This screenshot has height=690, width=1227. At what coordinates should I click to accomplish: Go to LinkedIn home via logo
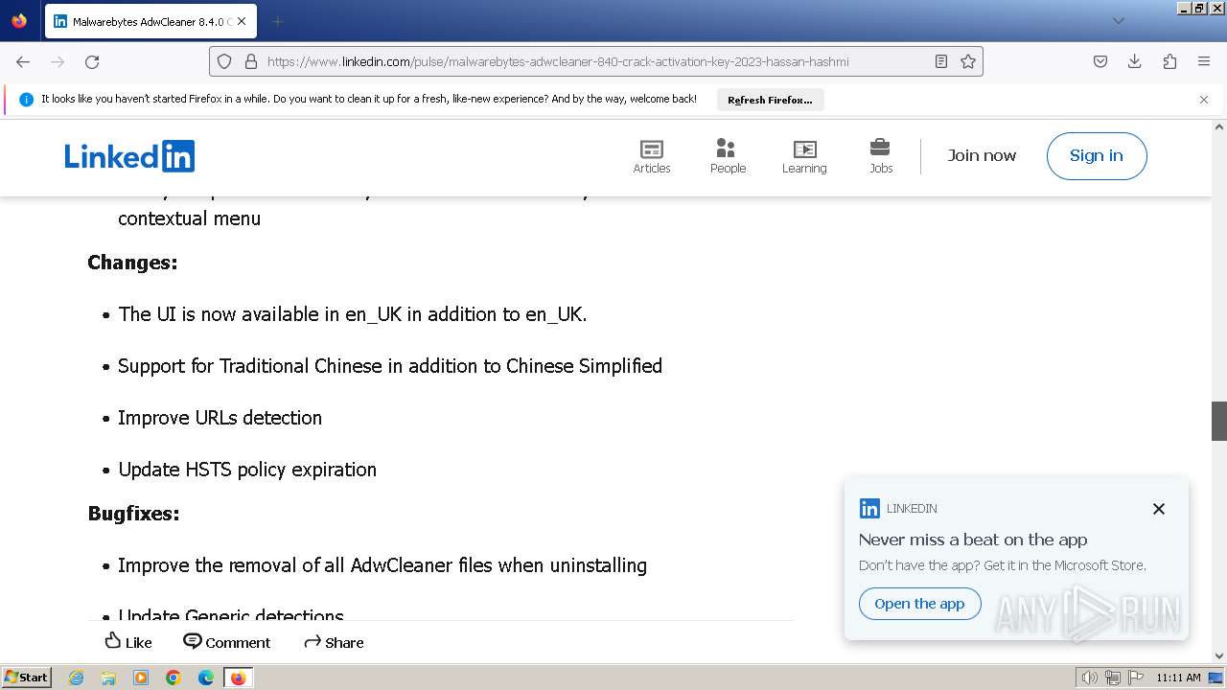pos(129,156)
